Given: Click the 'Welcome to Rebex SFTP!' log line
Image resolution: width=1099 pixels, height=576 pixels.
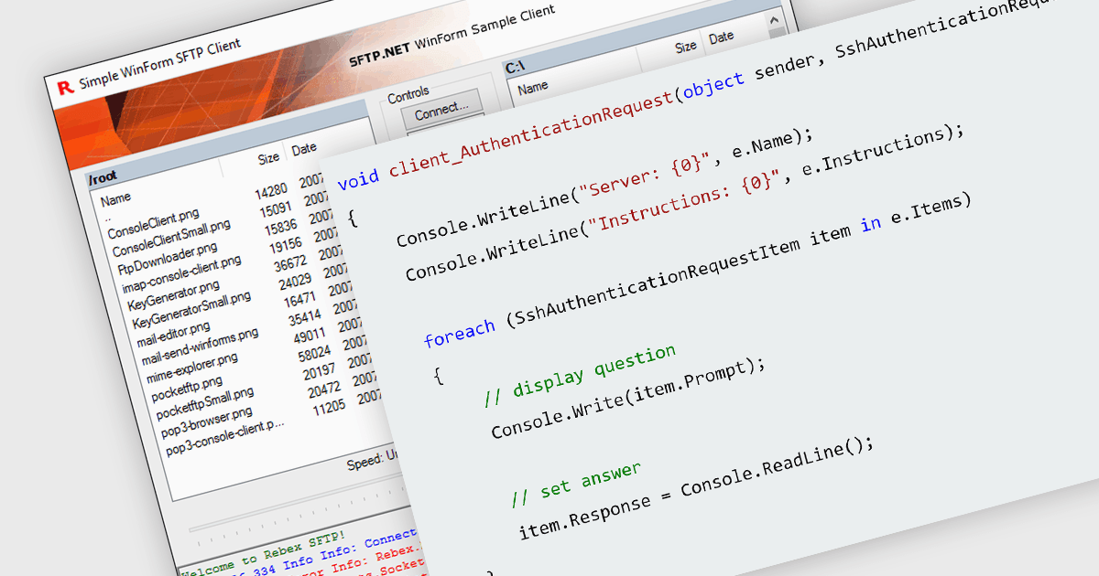Looking at the screenshot, I should 264,554.
